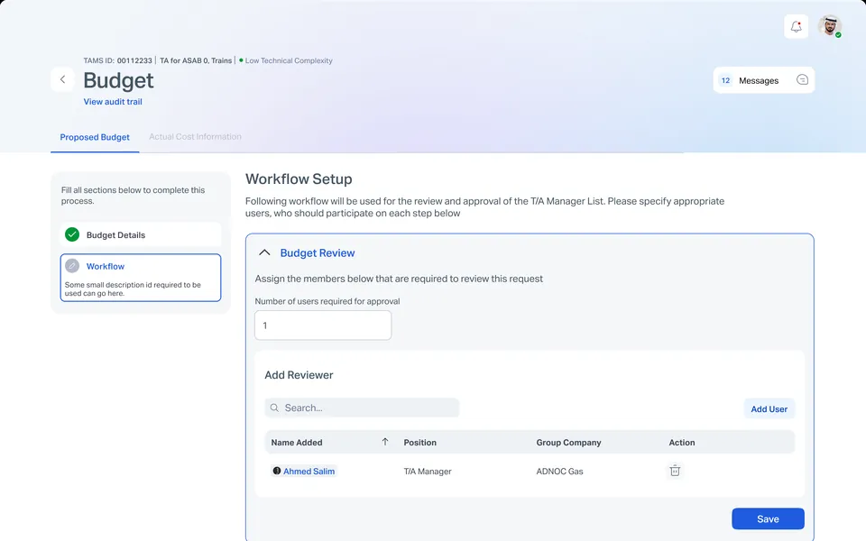Click the Name Added column header

tap(297, 442)
